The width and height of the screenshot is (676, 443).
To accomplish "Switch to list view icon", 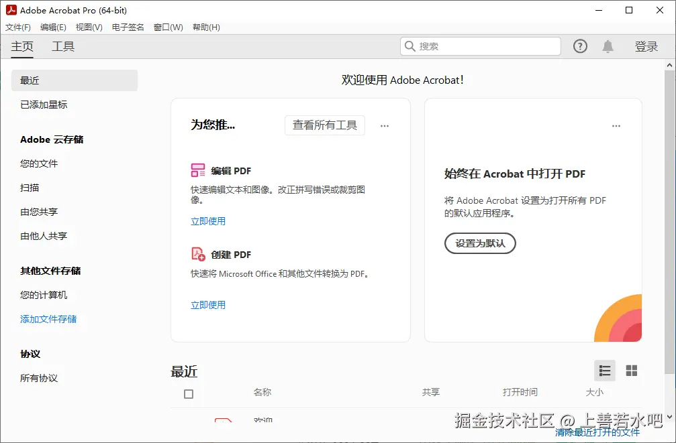I will (604, 371).
